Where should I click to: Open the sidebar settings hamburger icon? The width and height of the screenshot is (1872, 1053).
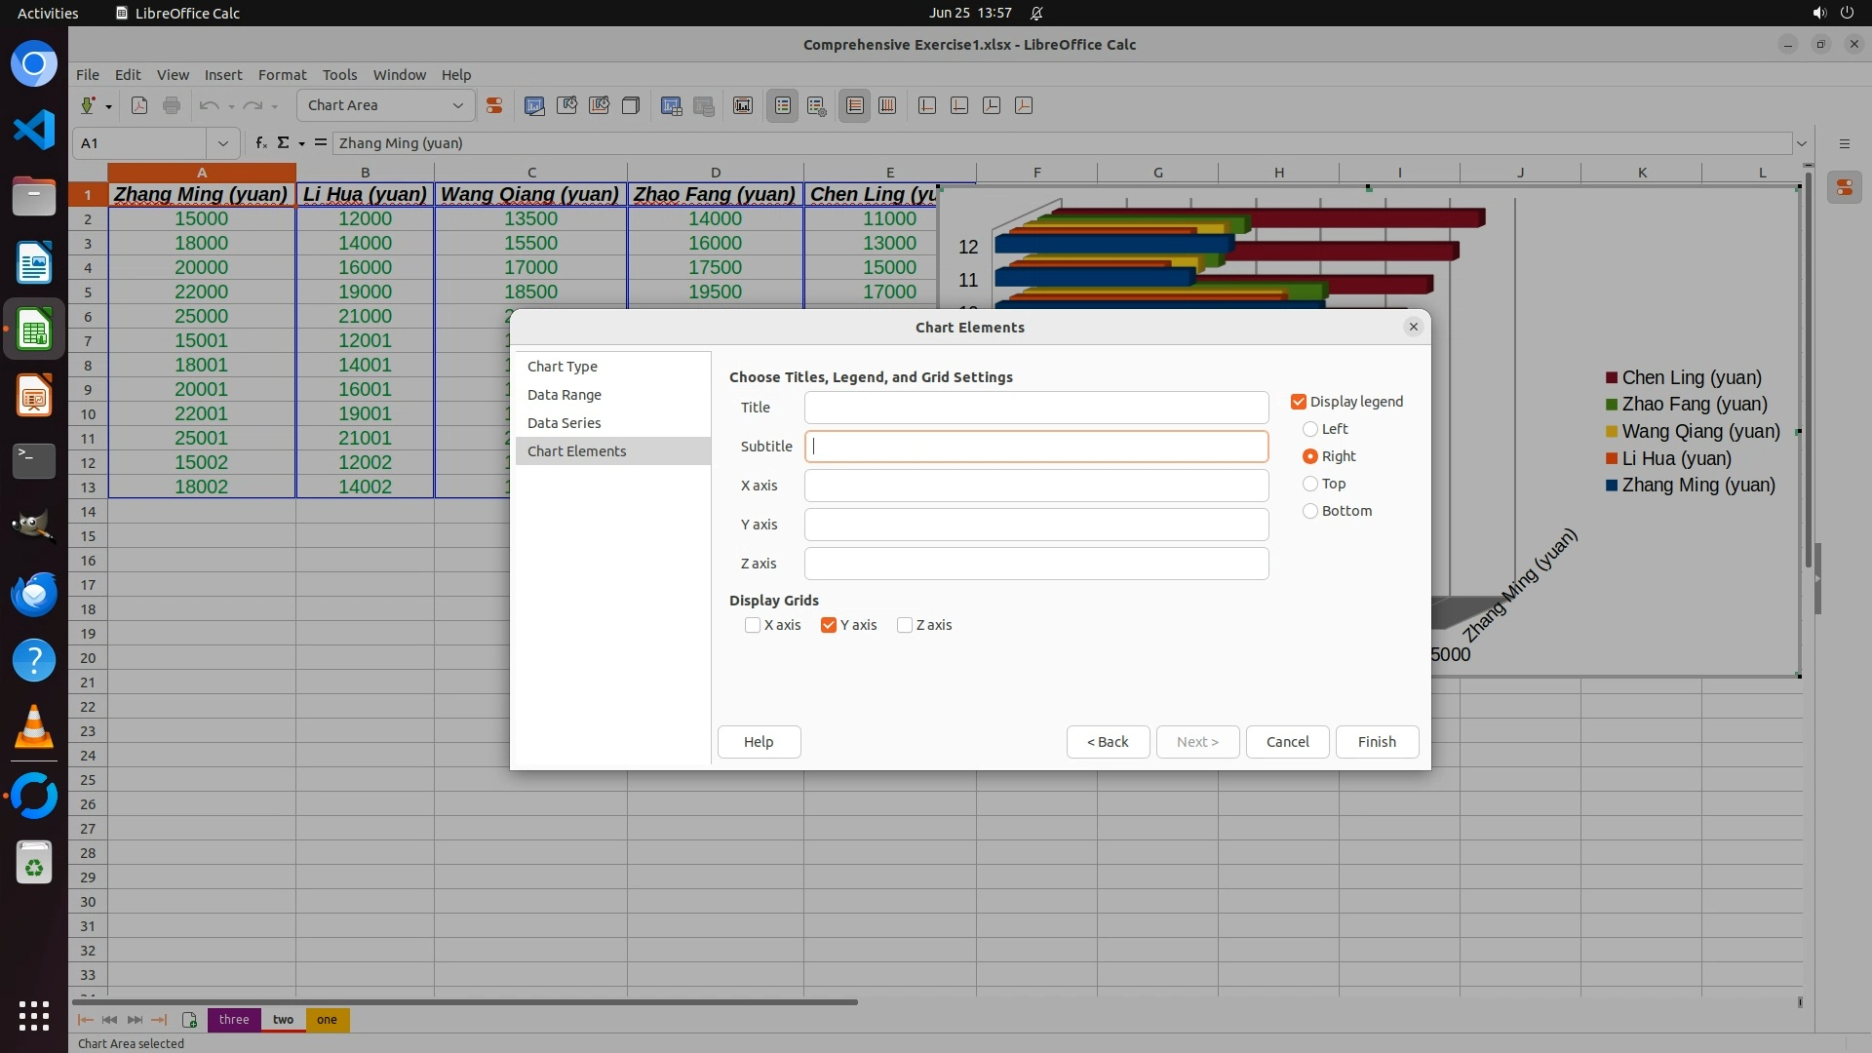pyautogui.click(x=1844, y=143)
